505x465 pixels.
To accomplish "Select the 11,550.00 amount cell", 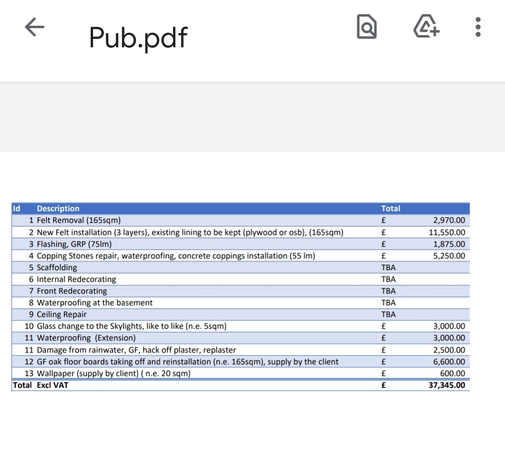I will (447, 232).
